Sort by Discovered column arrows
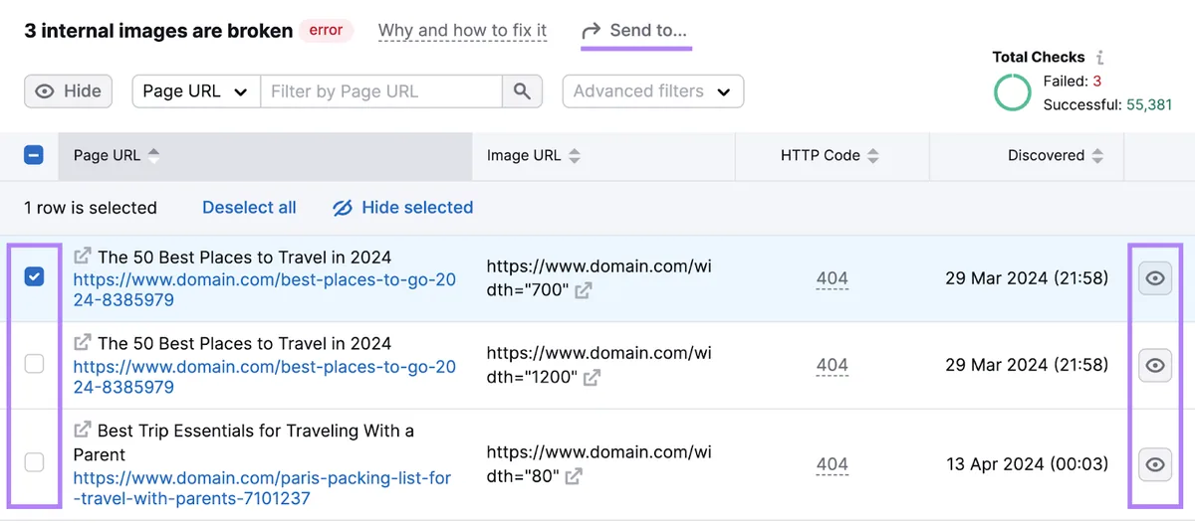This screenshot has height=523, width=1195. click(x=1097, y=156)
